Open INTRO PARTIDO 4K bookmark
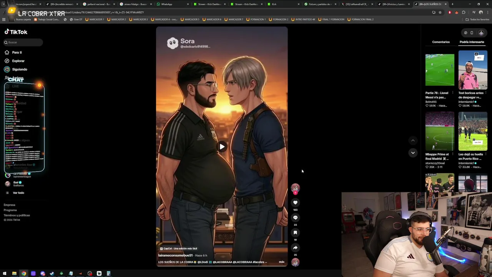492x277 pixels. click(x=303, y=19)
